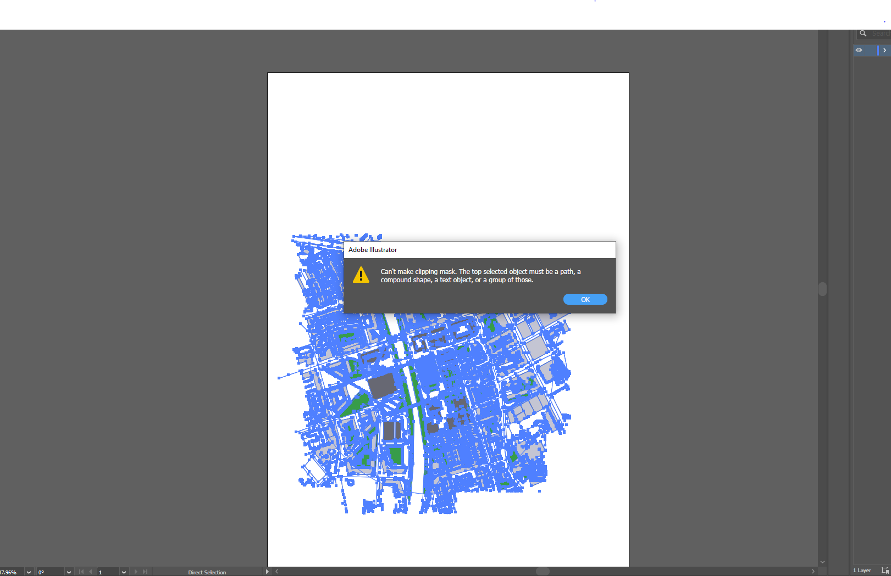This screenshot has height=576, width=891.
Task: Open the artboard number dropdown
Action: (123, 572)
